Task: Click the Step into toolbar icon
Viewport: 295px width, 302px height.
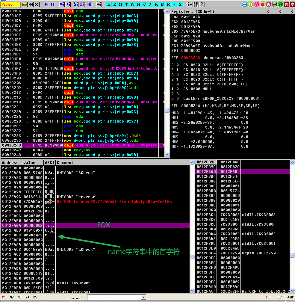Action: point(62,4)
